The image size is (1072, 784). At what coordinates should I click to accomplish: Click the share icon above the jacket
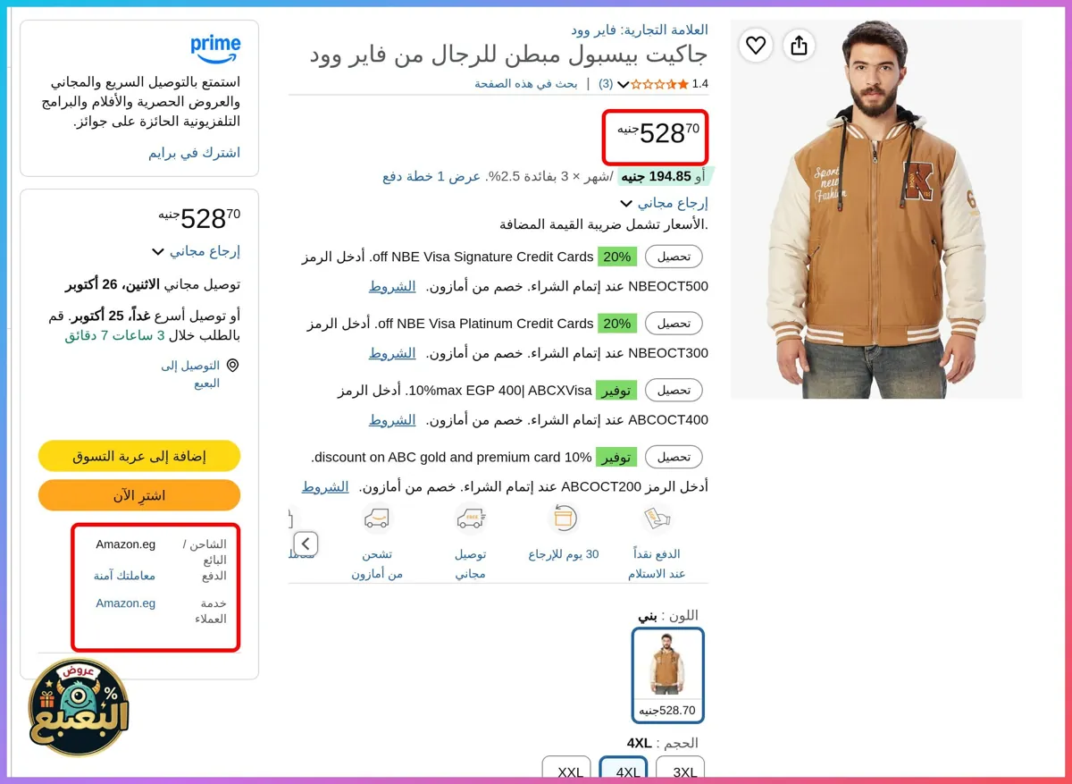click(x=799, y=45)
